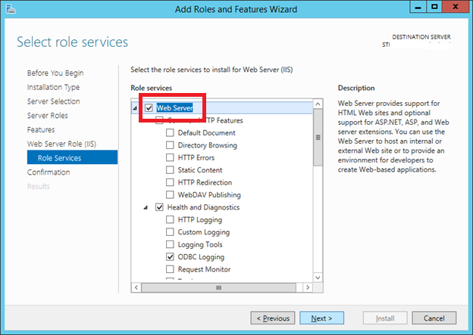
Task: Select Web Server Role (IIS) step
Action: tap(61, 144)
